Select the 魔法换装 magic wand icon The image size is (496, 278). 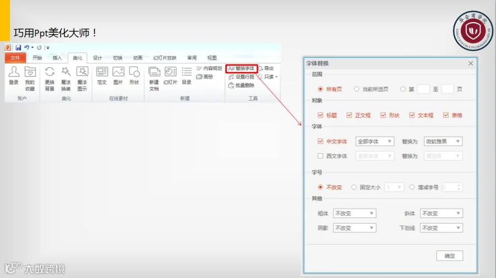pyautogui.click(x=66, y=72)
